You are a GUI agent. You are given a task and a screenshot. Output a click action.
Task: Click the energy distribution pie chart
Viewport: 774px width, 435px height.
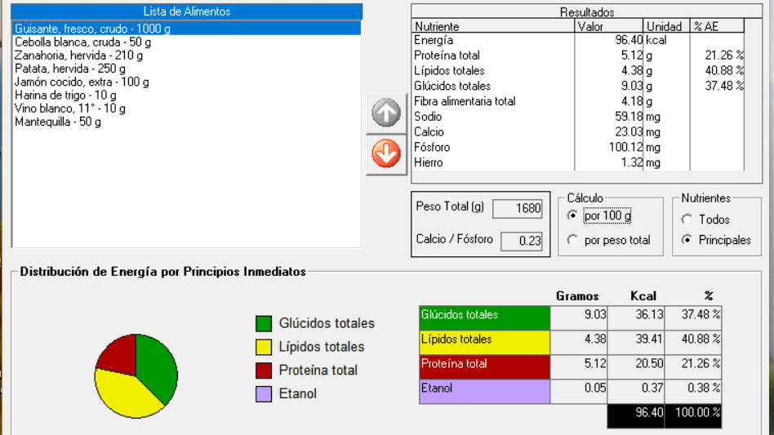[136, 375]
